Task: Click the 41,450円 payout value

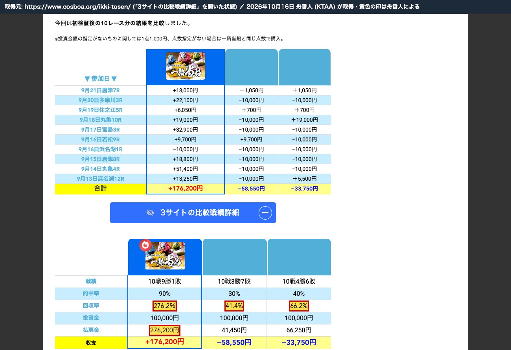Action: (234, 330)
